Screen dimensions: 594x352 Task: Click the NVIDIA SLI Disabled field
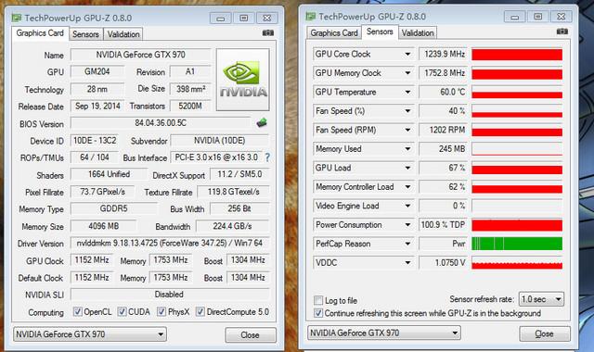point(170,295)
